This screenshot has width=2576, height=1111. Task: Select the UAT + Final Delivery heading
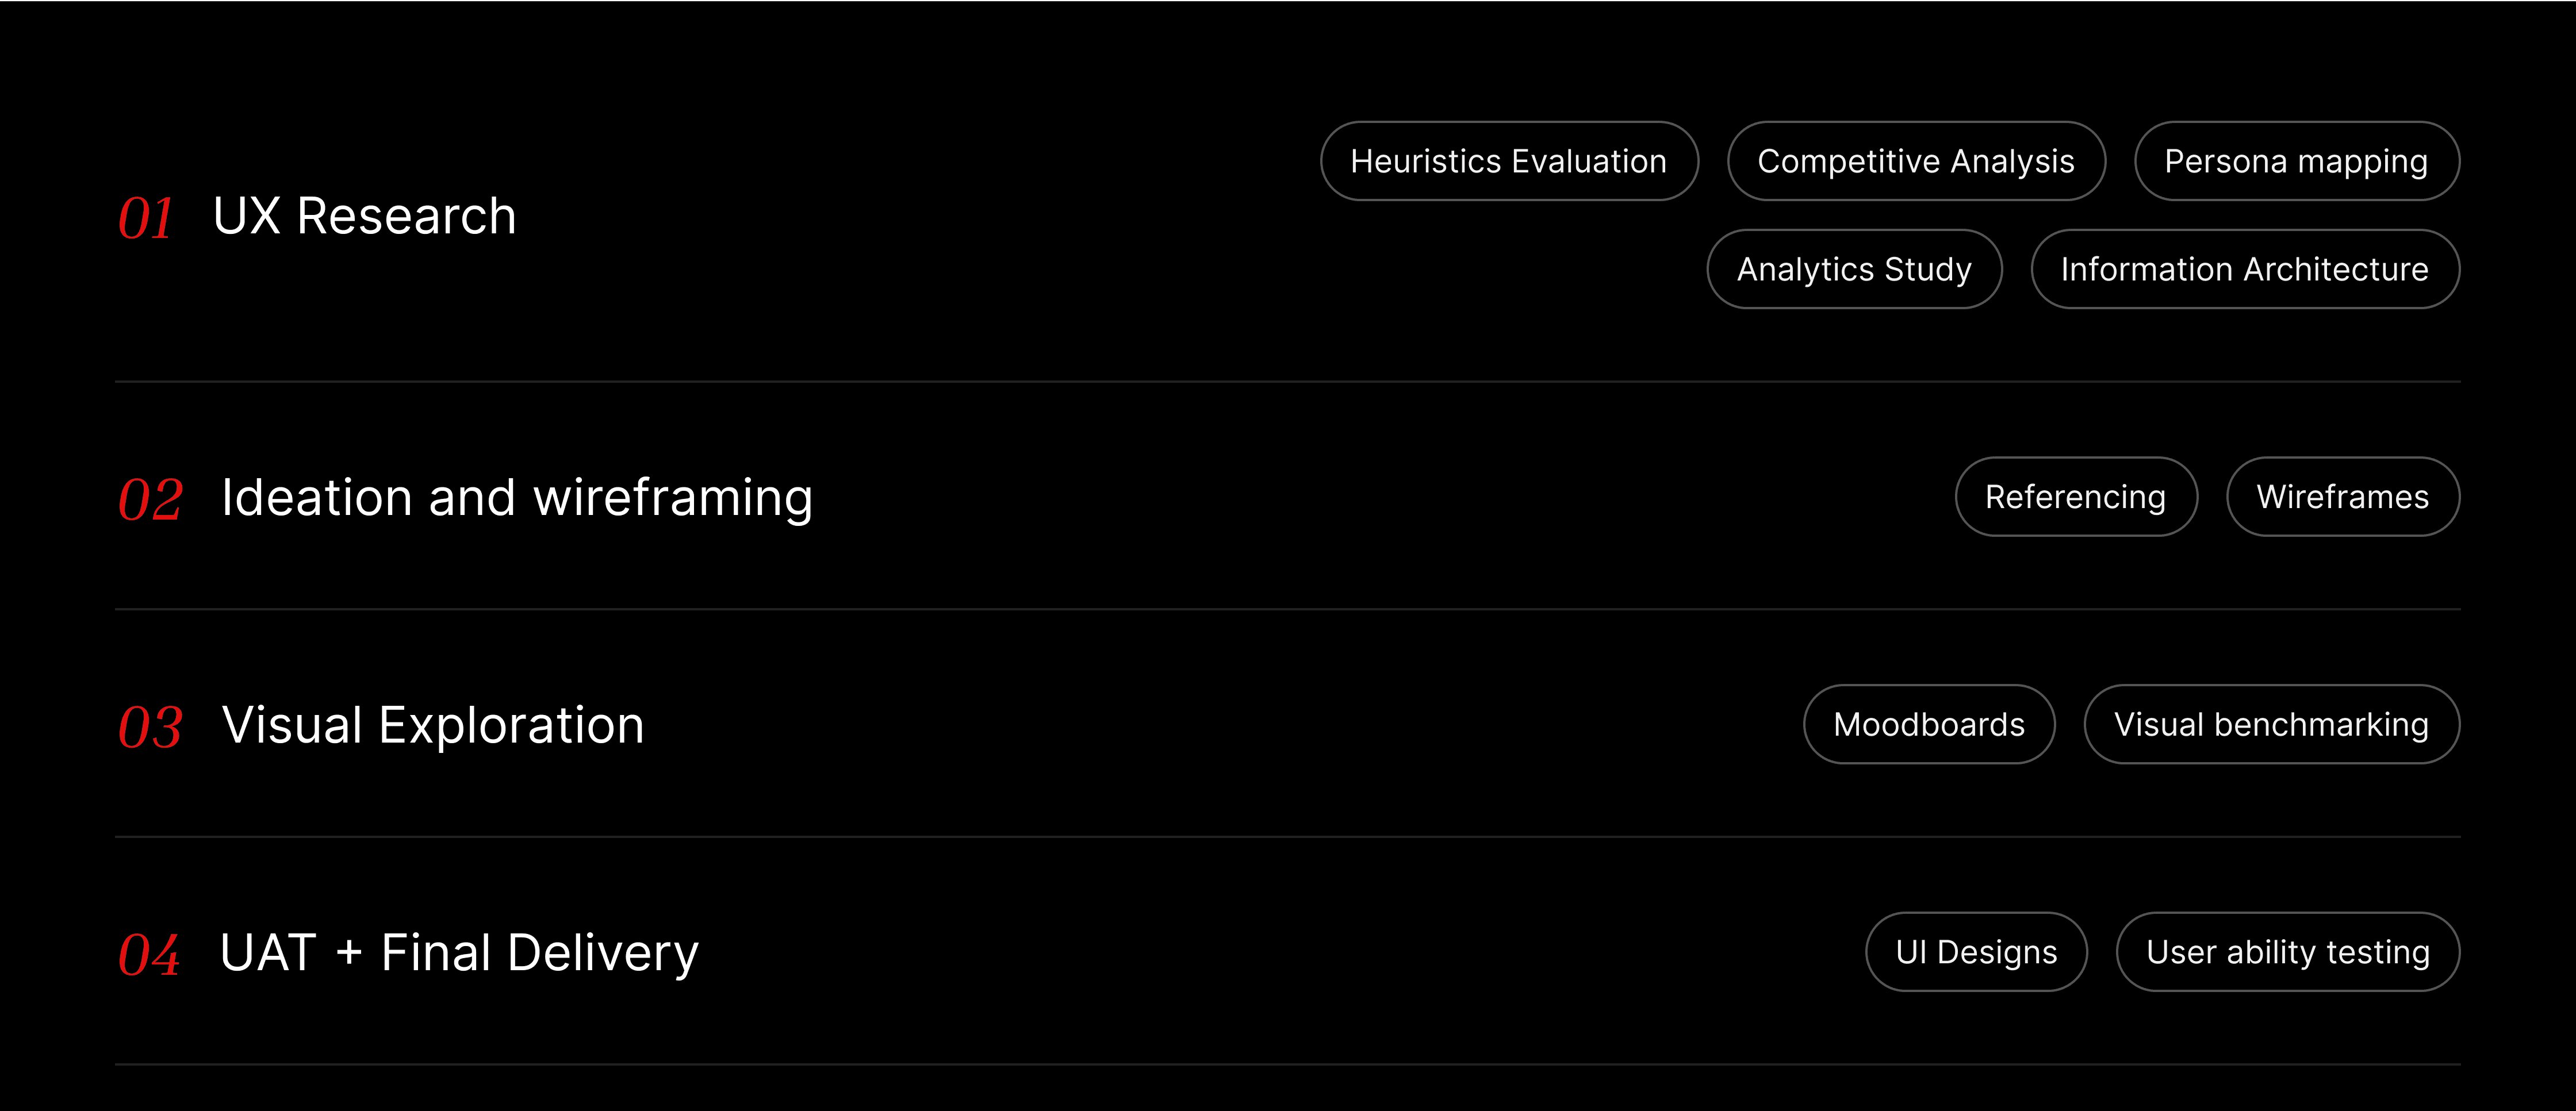click(x=459, y=953)
